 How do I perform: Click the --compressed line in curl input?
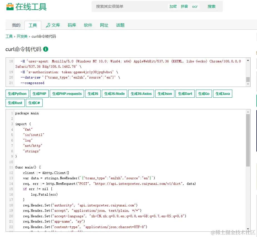tap(33, 83)
